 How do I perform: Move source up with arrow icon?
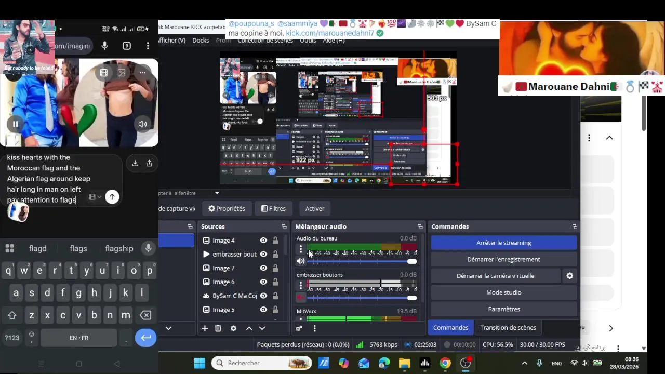click(249, 328)
